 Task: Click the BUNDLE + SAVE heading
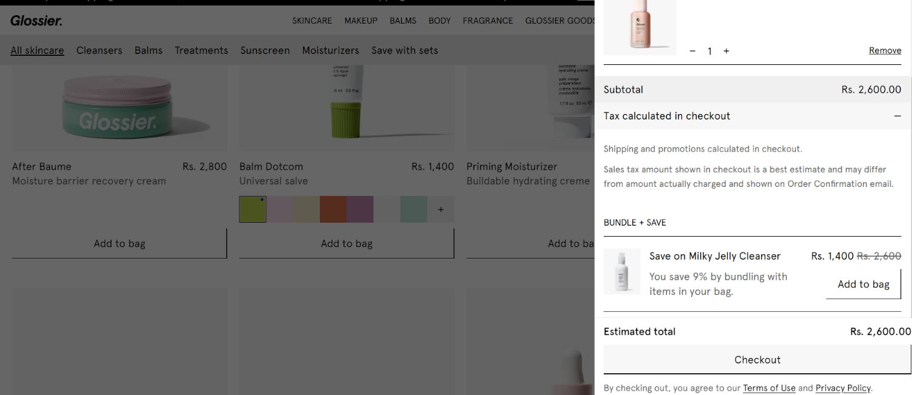[x=635, y=223]
